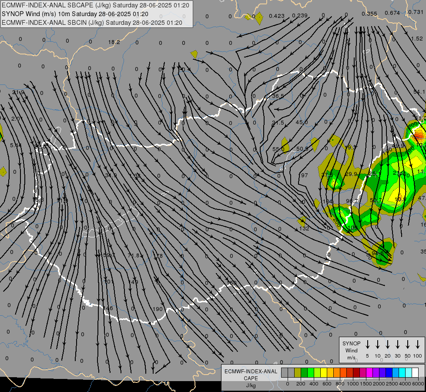
Task: Click the 200 tick label on the CAPE colorbar
Action: coord(301,384)
